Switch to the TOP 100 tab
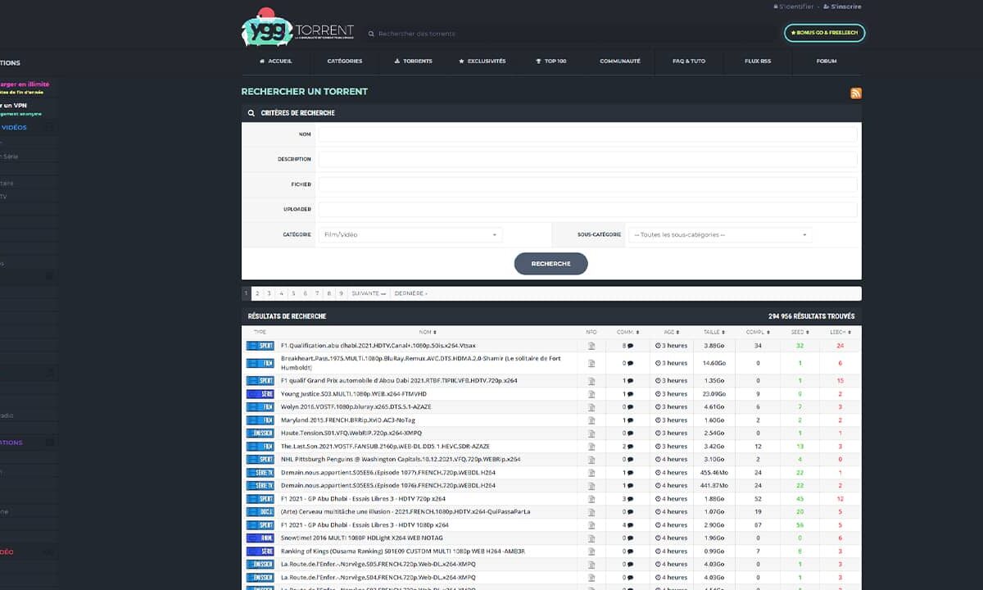The image size is (983, 590). [x=551, y=61]
